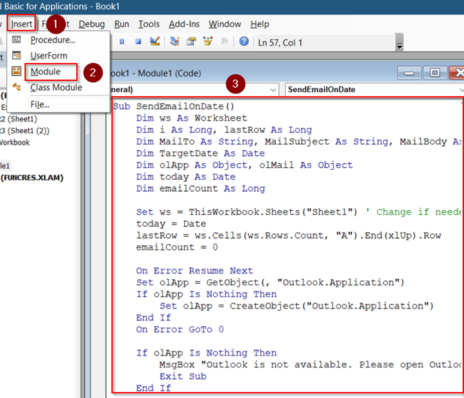Click the Toolbox toolbar icon
This screenshot has width=464, height=398.
tap(224, 41)
